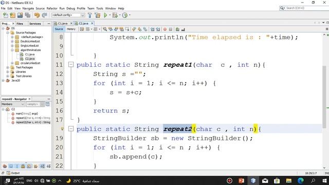Click the Open Project toolbar icon

tap(20, 15)
